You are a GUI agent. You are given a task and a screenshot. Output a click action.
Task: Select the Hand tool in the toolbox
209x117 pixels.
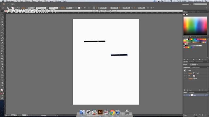point(2,83)
